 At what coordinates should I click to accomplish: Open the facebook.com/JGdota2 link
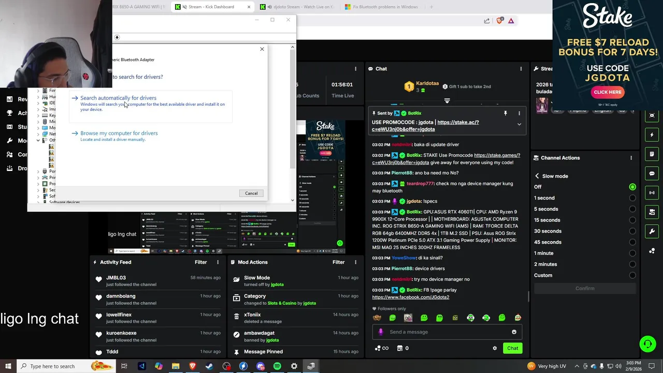(410, 297)
